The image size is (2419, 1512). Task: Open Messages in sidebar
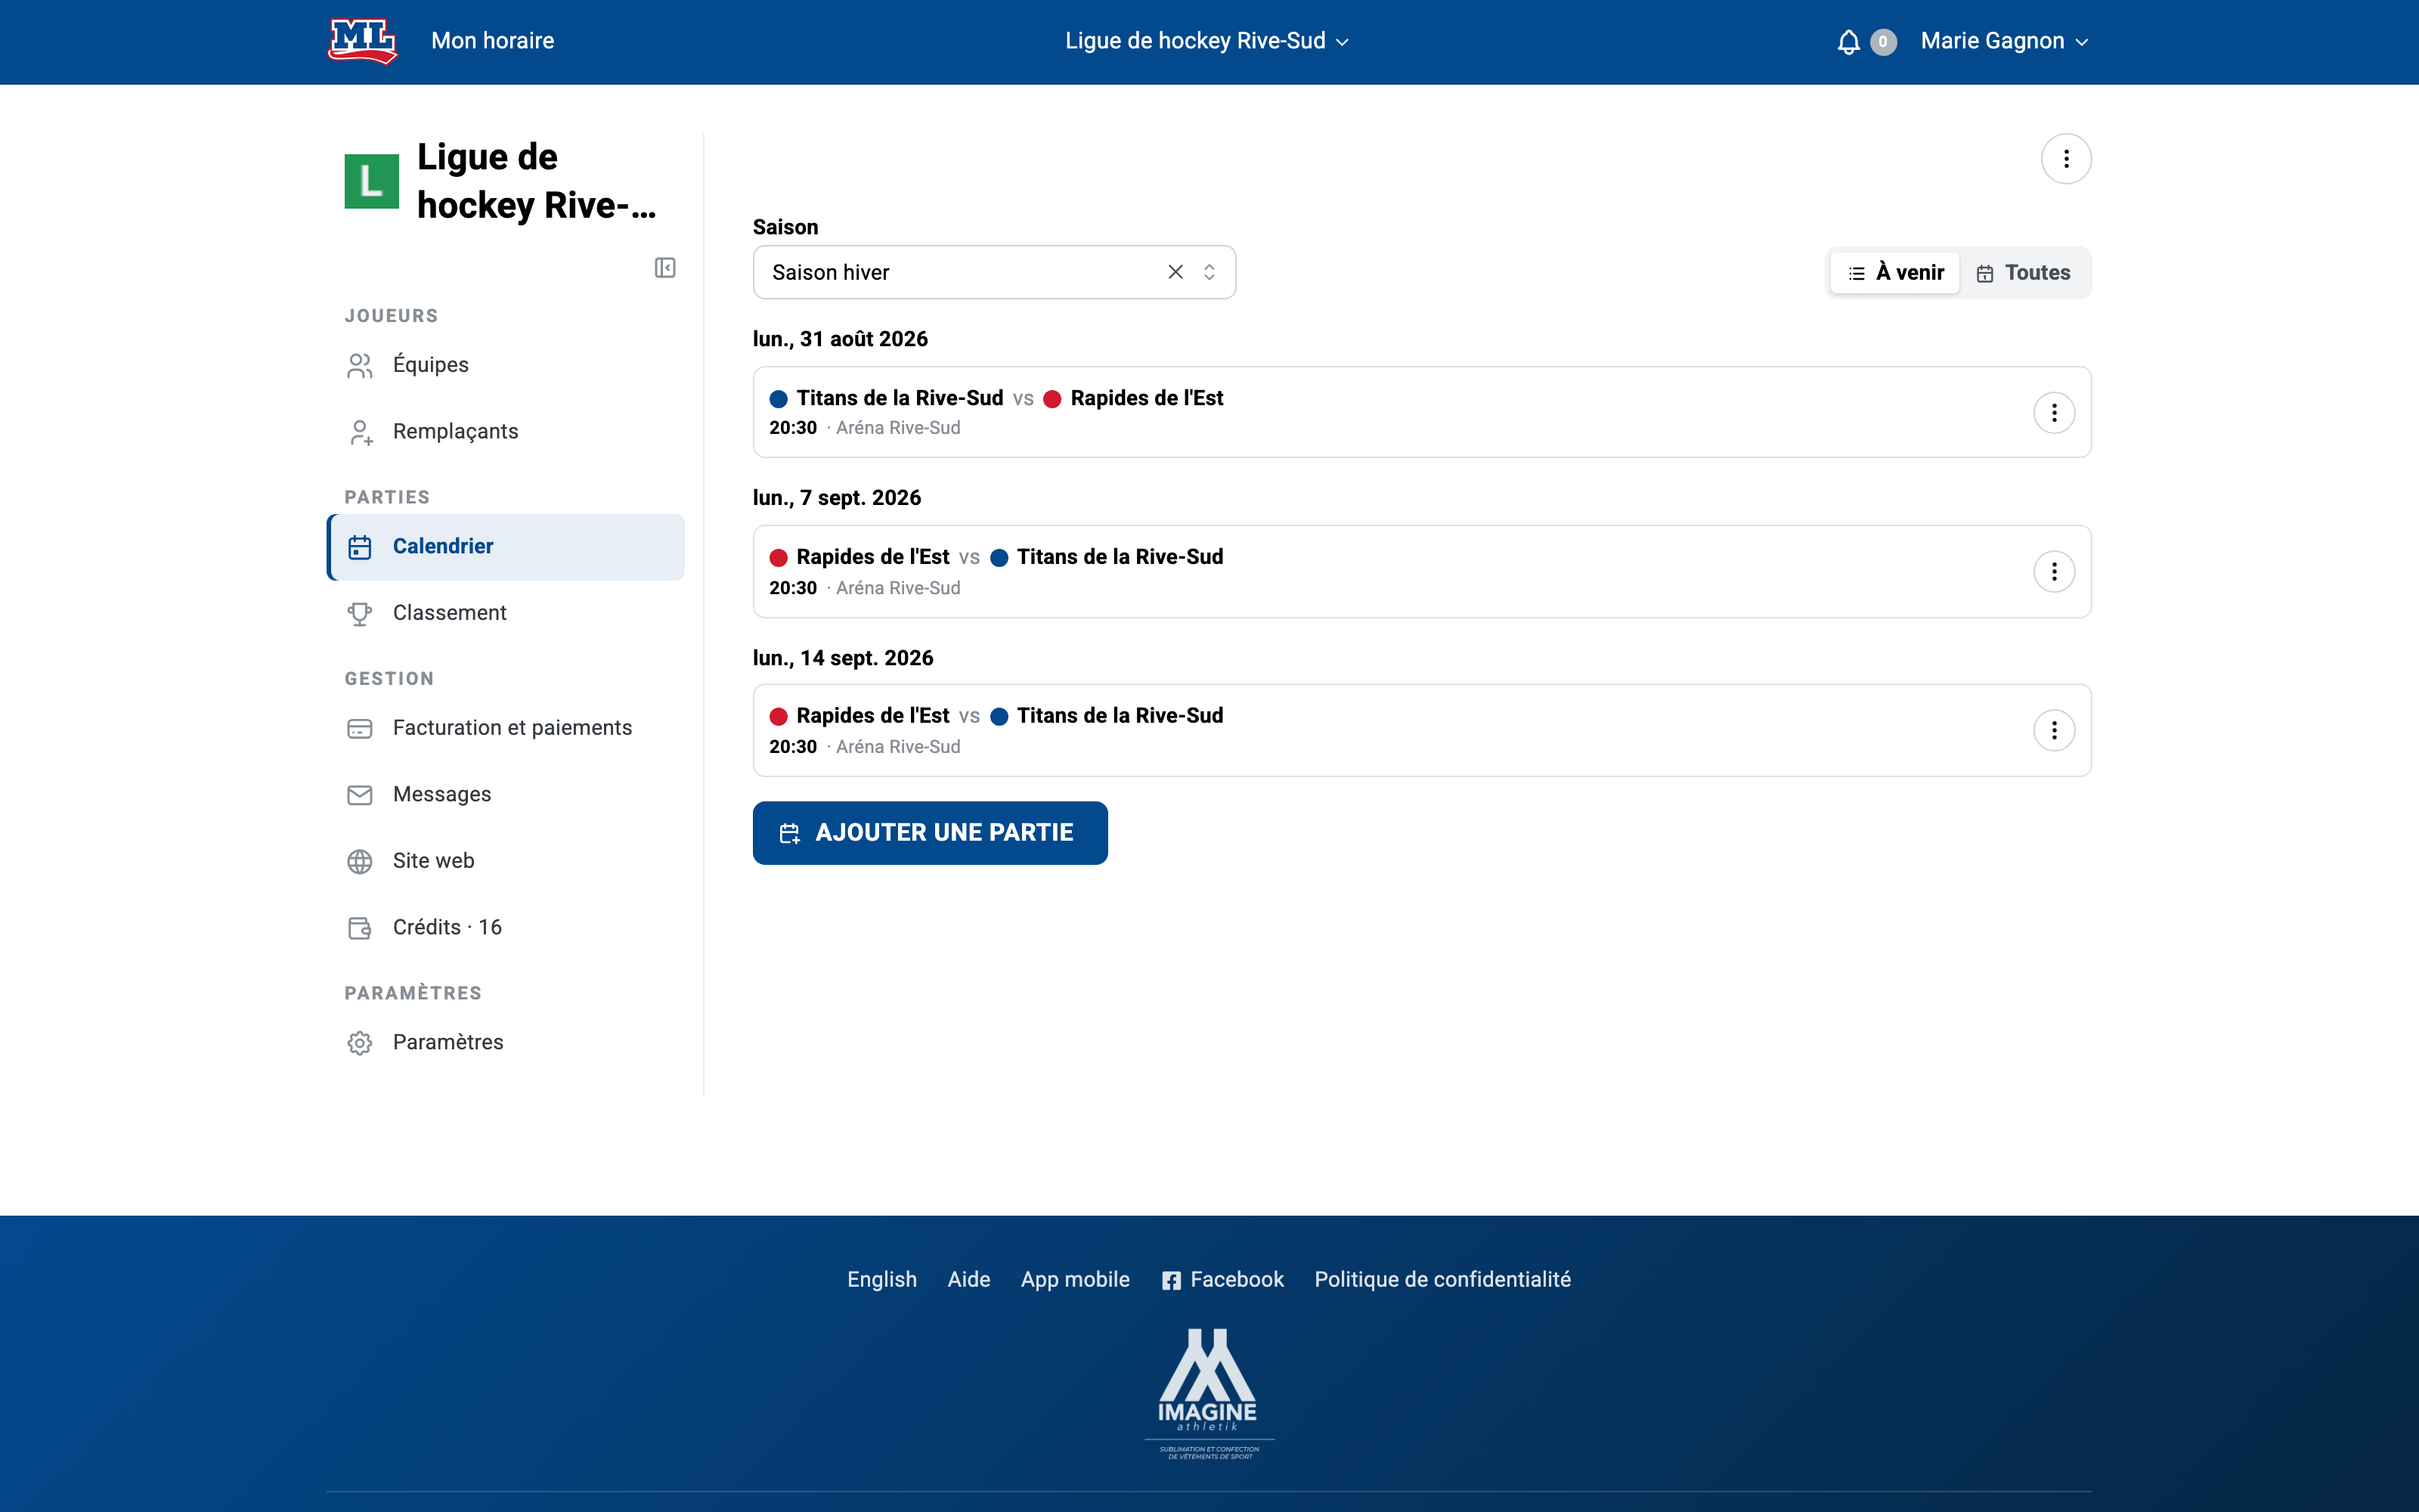click(x=506, y=794)
